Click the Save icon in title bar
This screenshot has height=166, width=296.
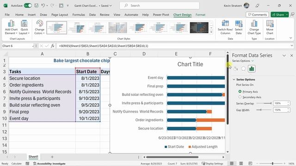pos(36,6)
